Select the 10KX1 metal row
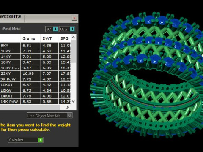The image size is (203, 152). click(x=35, y=85)
